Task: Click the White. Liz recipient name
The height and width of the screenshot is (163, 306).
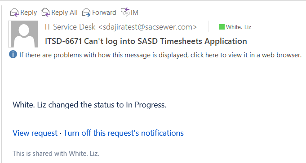Action: (239, 27)
